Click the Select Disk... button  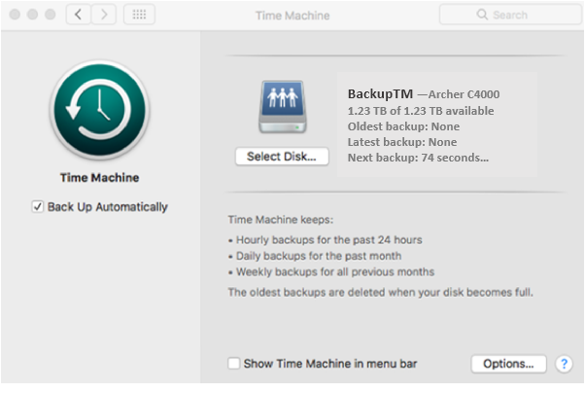point(282,157)
